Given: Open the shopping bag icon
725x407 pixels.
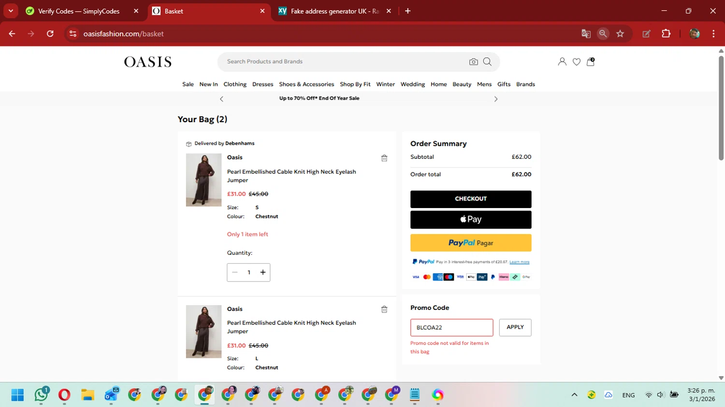Looking at the screenshot, I should 591,62.
